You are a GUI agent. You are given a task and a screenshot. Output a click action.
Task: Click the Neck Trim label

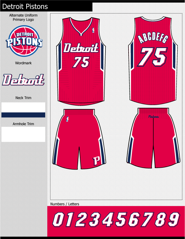point(23,98)
